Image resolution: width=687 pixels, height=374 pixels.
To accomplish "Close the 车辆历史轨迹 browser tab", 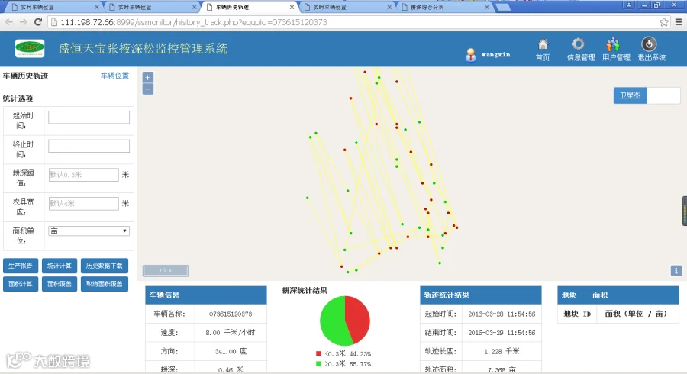I will click(x=292, y=7).
